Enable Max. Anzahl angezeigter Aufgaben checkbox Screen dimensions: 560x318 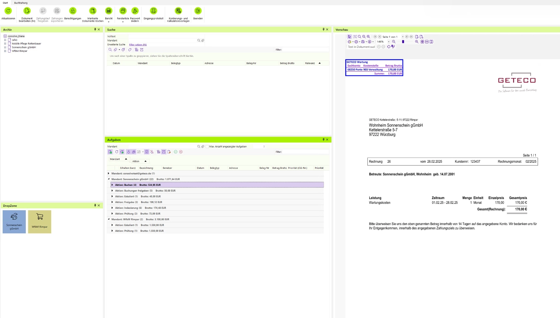click(207, 146)
